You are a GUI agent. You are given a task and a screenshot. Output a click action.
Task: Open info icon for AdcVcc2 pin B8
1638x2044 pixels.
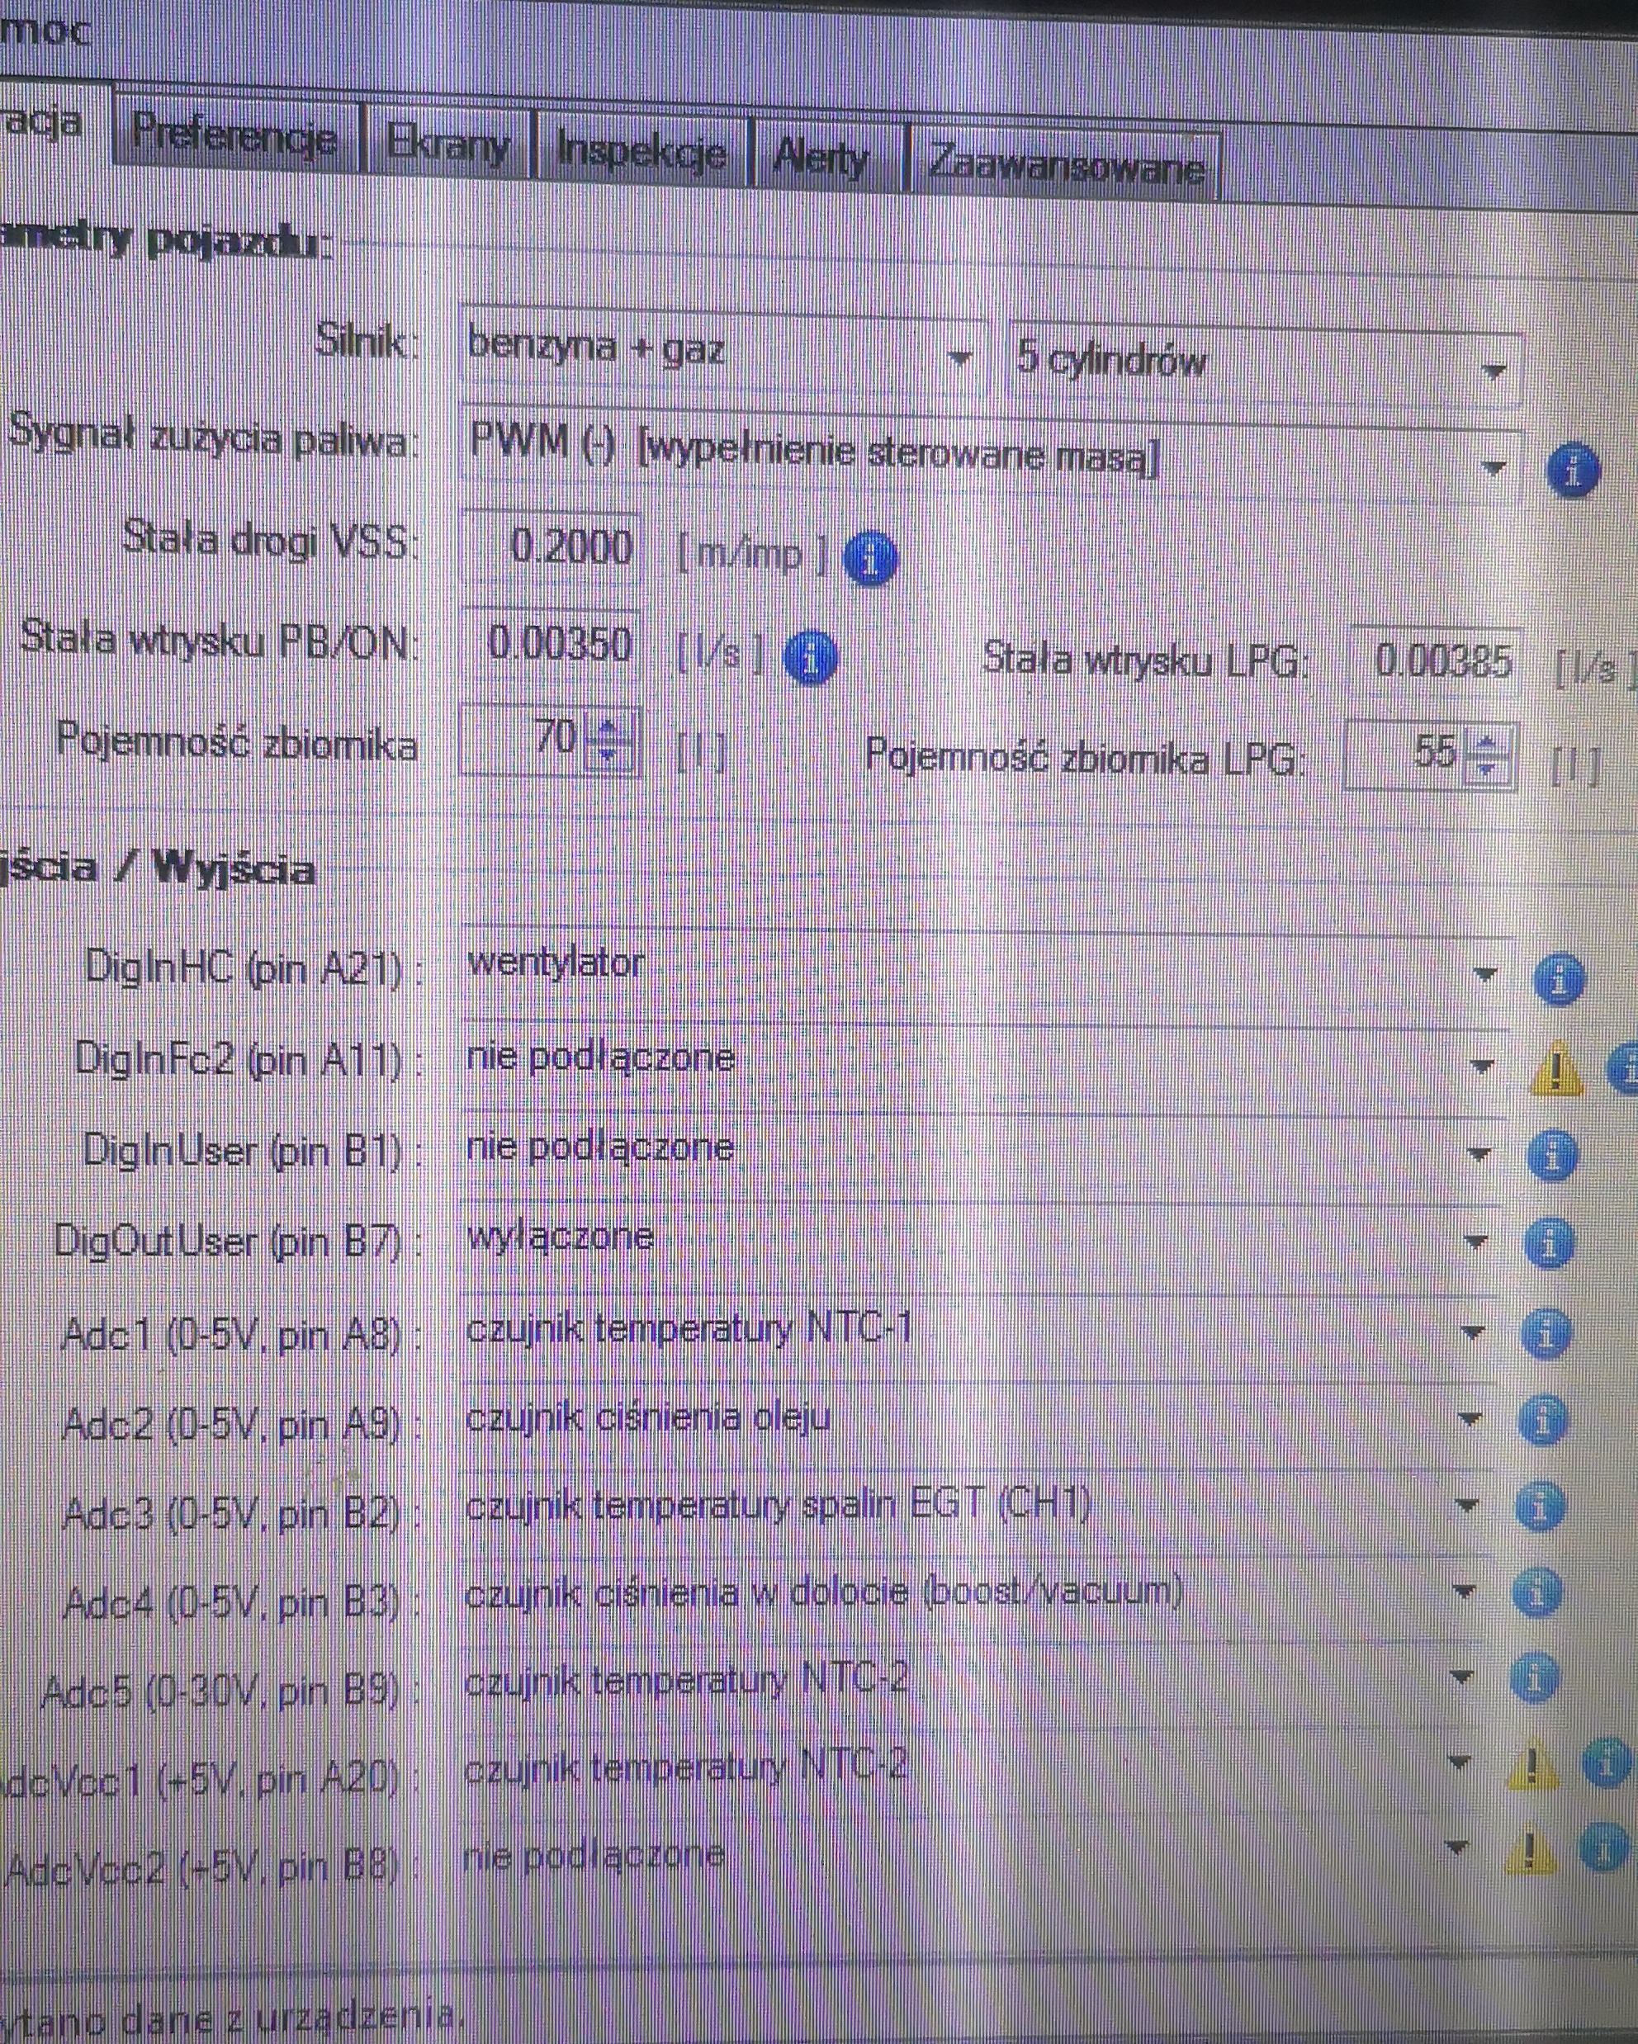(1604, 1848)
